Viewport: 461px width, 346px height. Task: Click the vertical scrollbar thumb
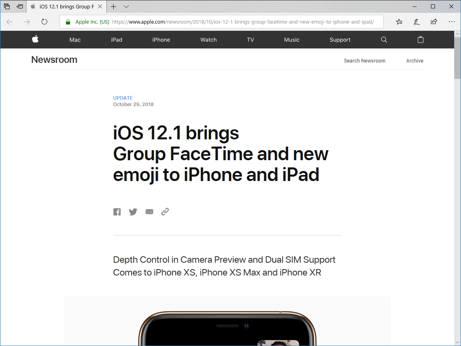point(457,58)
